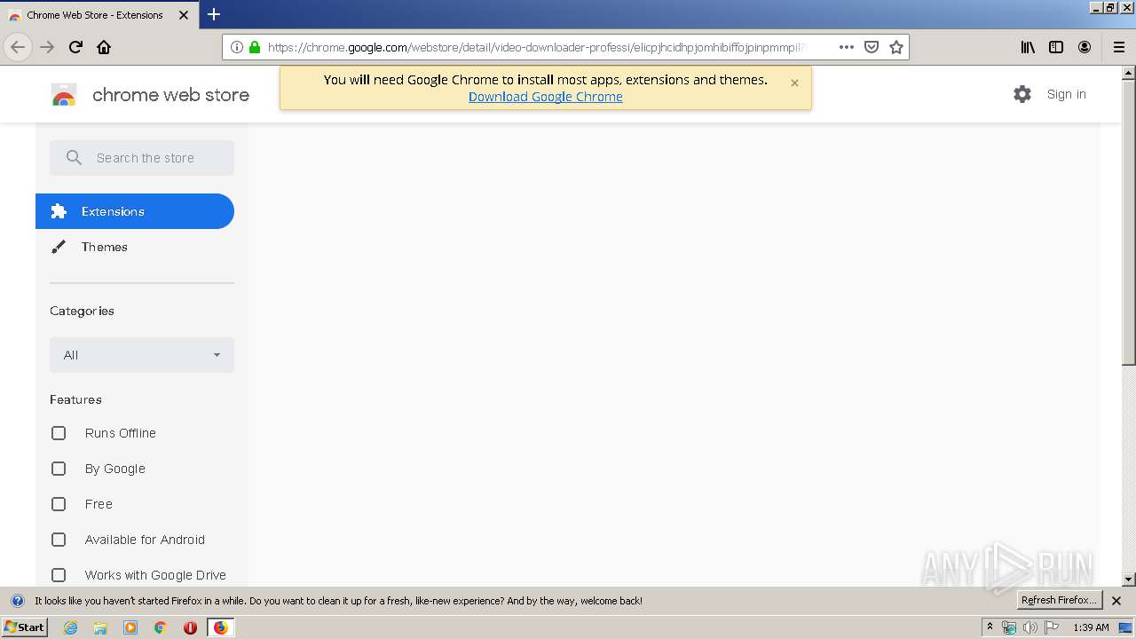Close the Firefox refresh notification bar
The width and height of the screenshot is (1136, 639).
click(x=1116, y=601)
